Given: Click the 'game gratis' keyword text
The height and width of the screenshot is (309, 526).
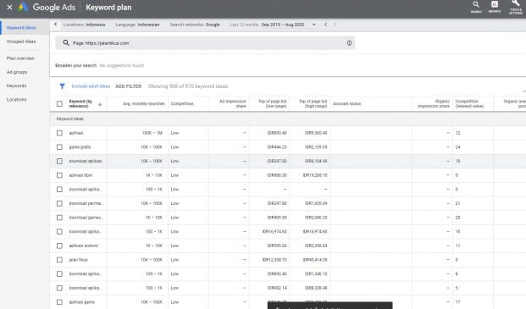Looking at the screenshot, I should point(80,147).
